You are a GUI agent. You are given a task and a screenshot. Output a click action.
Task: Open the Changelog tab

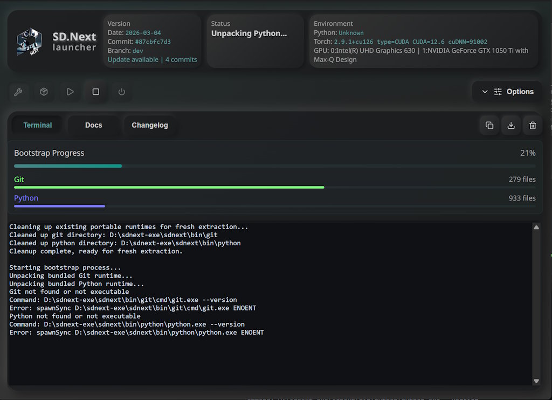point(149,125)
